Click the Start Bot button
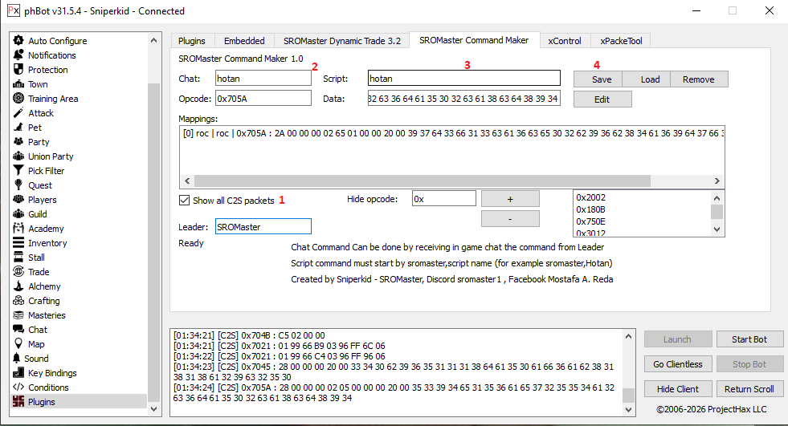 point(749,339)
